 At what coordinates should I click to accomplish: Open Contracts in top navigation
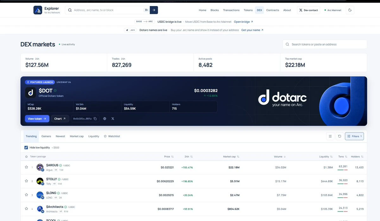(x=273, y=10)
